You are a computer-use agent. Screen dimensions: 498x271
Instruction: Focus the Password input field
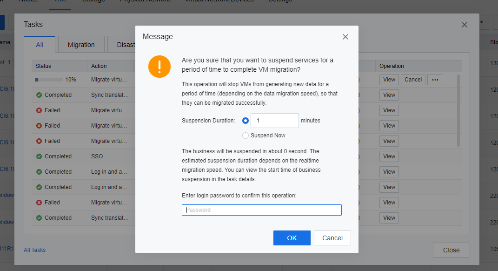(262, 210)
